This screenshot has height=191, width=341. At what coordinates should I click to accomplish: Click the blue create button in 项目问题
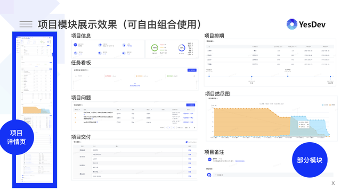(x=191, y=105)
